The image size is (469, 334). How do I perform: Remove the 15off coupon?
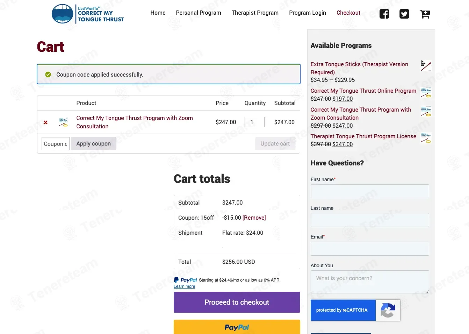pyautogui.click(x=254, y=218)
